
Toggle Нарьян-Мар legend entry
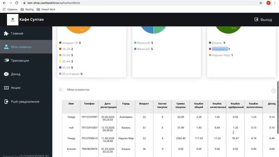[221, 55]
